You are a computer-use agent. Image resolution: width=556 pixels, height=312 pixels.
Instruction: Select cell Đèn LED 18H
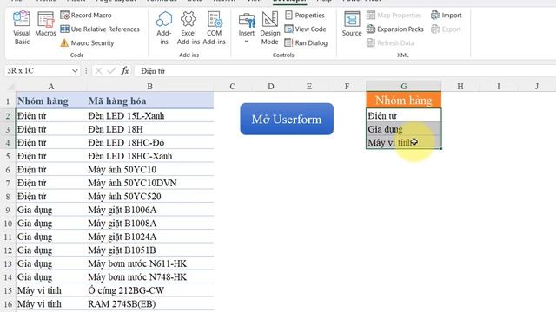point(149,129)
